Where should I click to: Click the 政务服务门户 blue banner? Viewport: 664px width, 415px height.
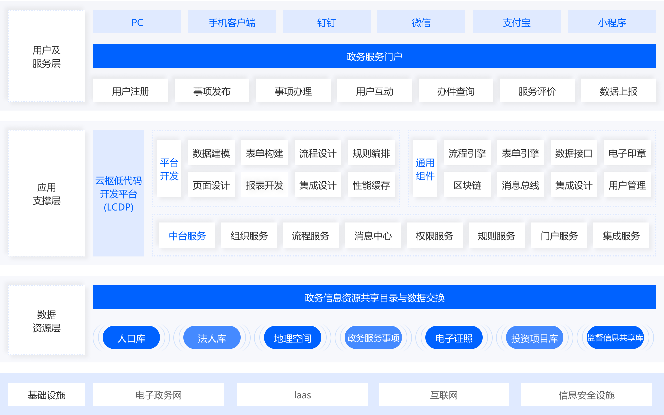[374, 56]
